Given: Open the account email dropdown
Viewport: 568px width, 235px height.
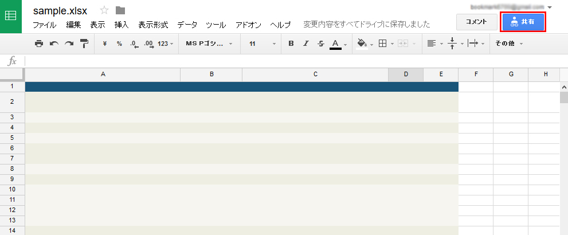Looking at the screenshot, I should [x=510, y=7].
